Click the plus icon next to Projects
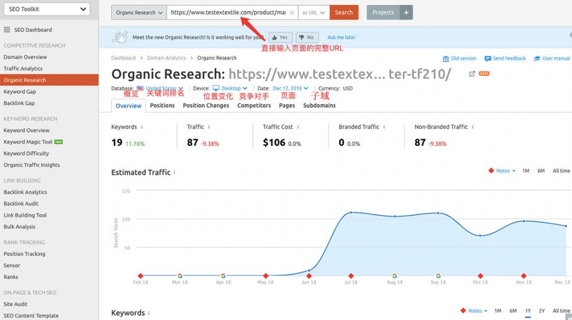 (x=406, y=12)
